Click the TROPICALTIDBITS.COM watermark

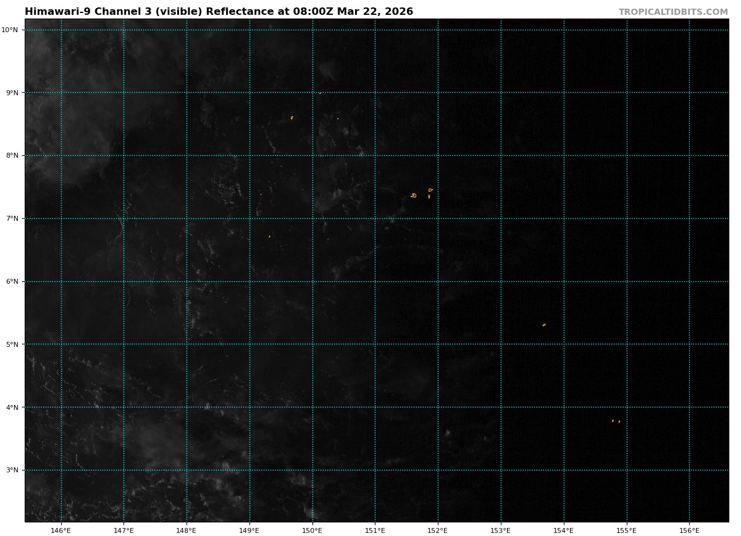click(x=673, y=12)
